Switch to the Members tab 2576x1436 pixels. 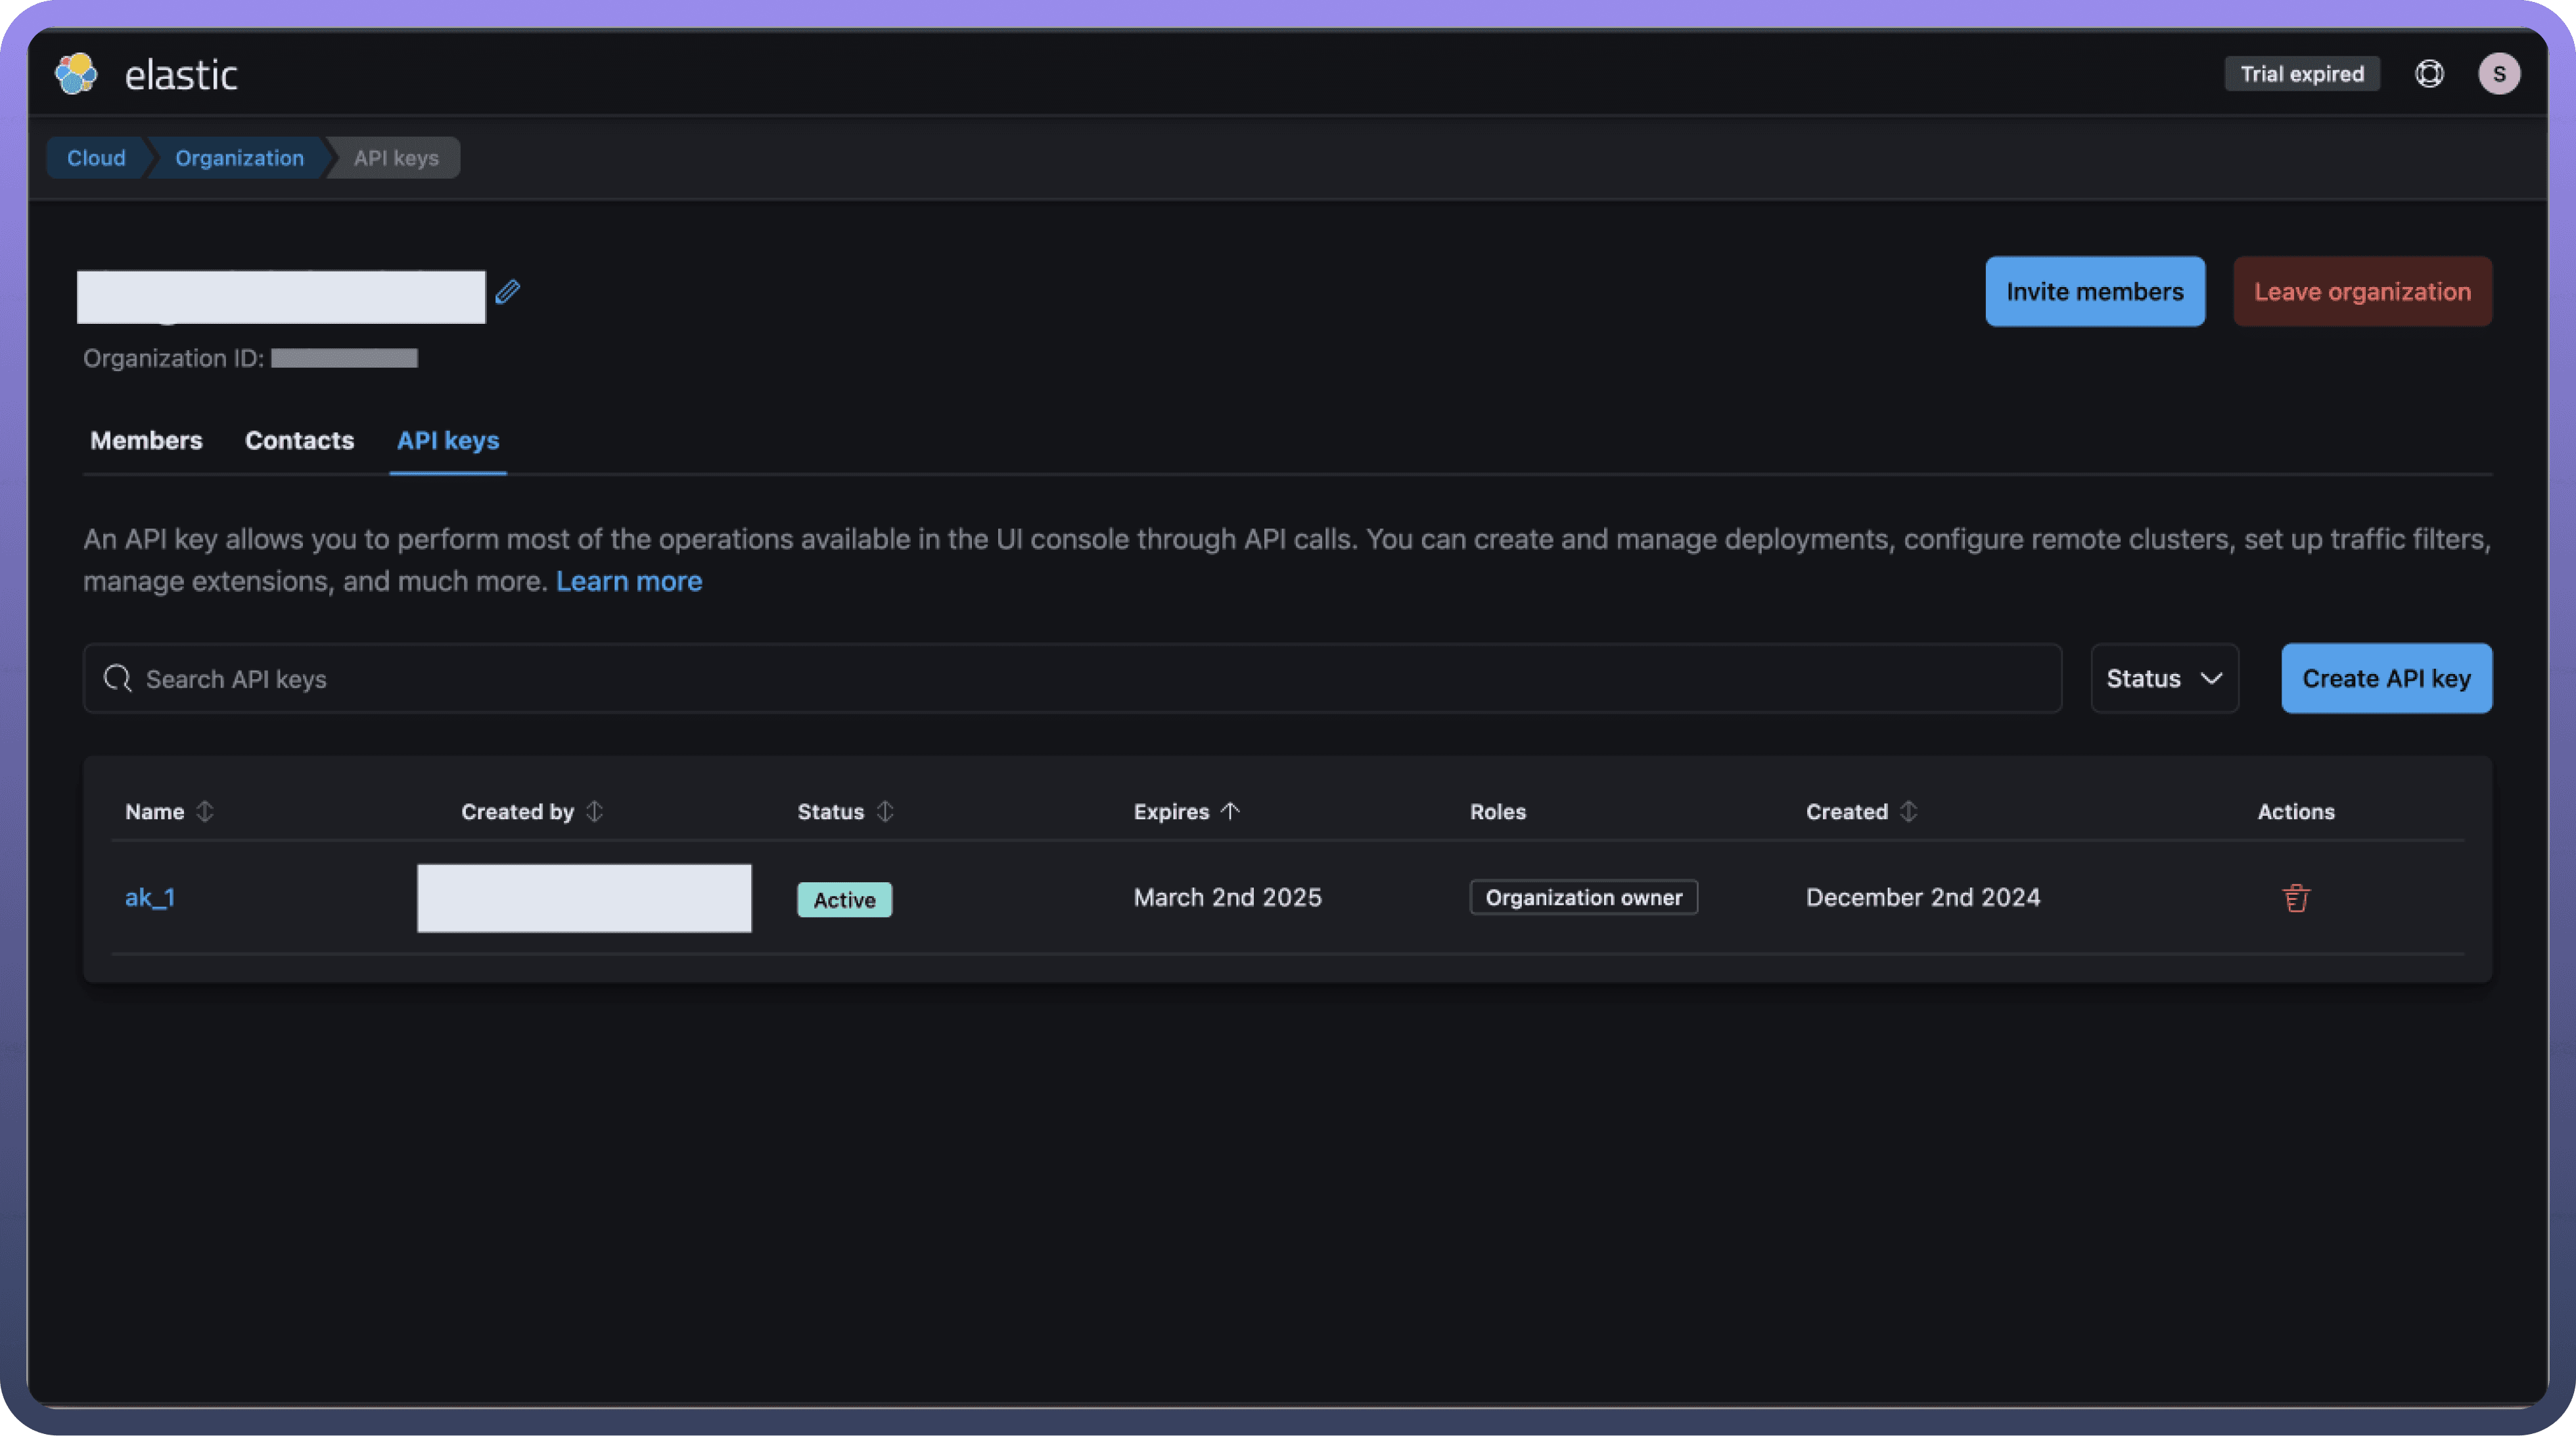[x=146, y=441]
